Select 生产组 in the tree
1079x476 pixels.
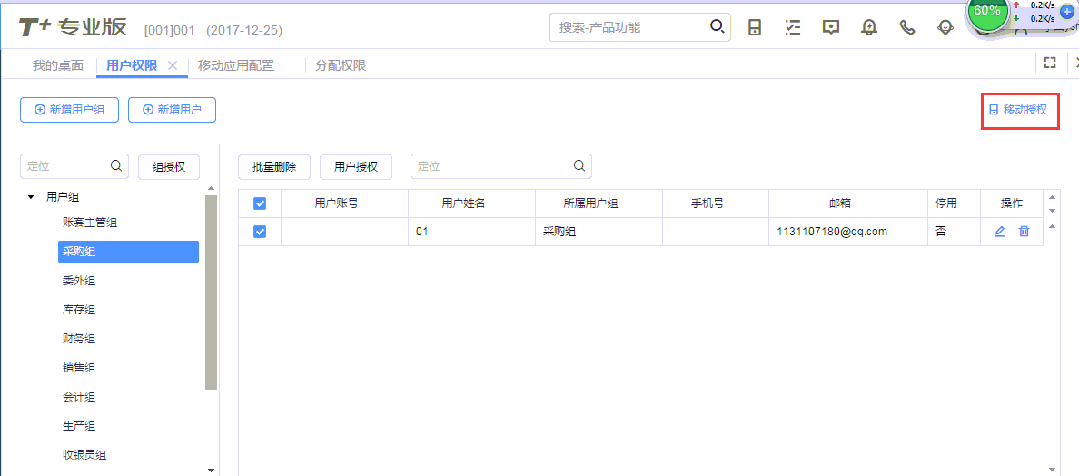[x=78, y=426]
